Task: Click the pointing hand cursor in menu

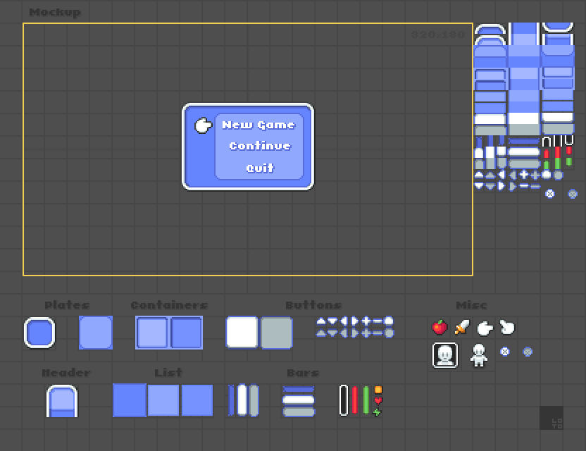Action: (204, 125)
